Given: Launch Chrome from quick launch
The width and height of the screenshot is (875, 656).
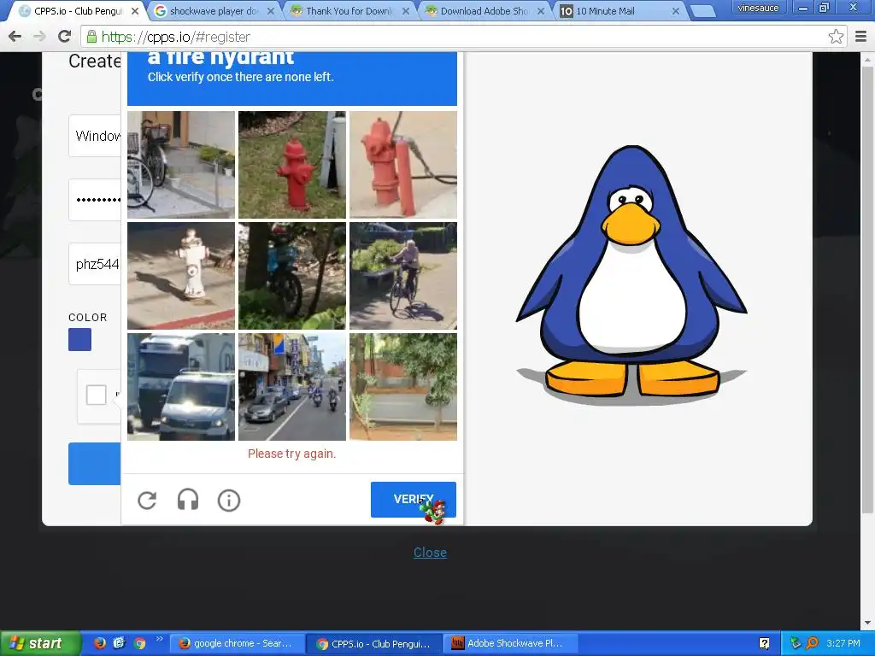Looking at the screenshot, I should pyautogui.click(x=140, y=643).
